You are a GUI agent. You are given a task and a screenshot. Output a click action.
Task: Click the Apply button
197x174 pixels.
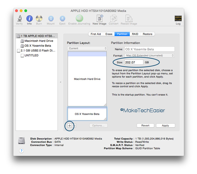coord(165,125)
